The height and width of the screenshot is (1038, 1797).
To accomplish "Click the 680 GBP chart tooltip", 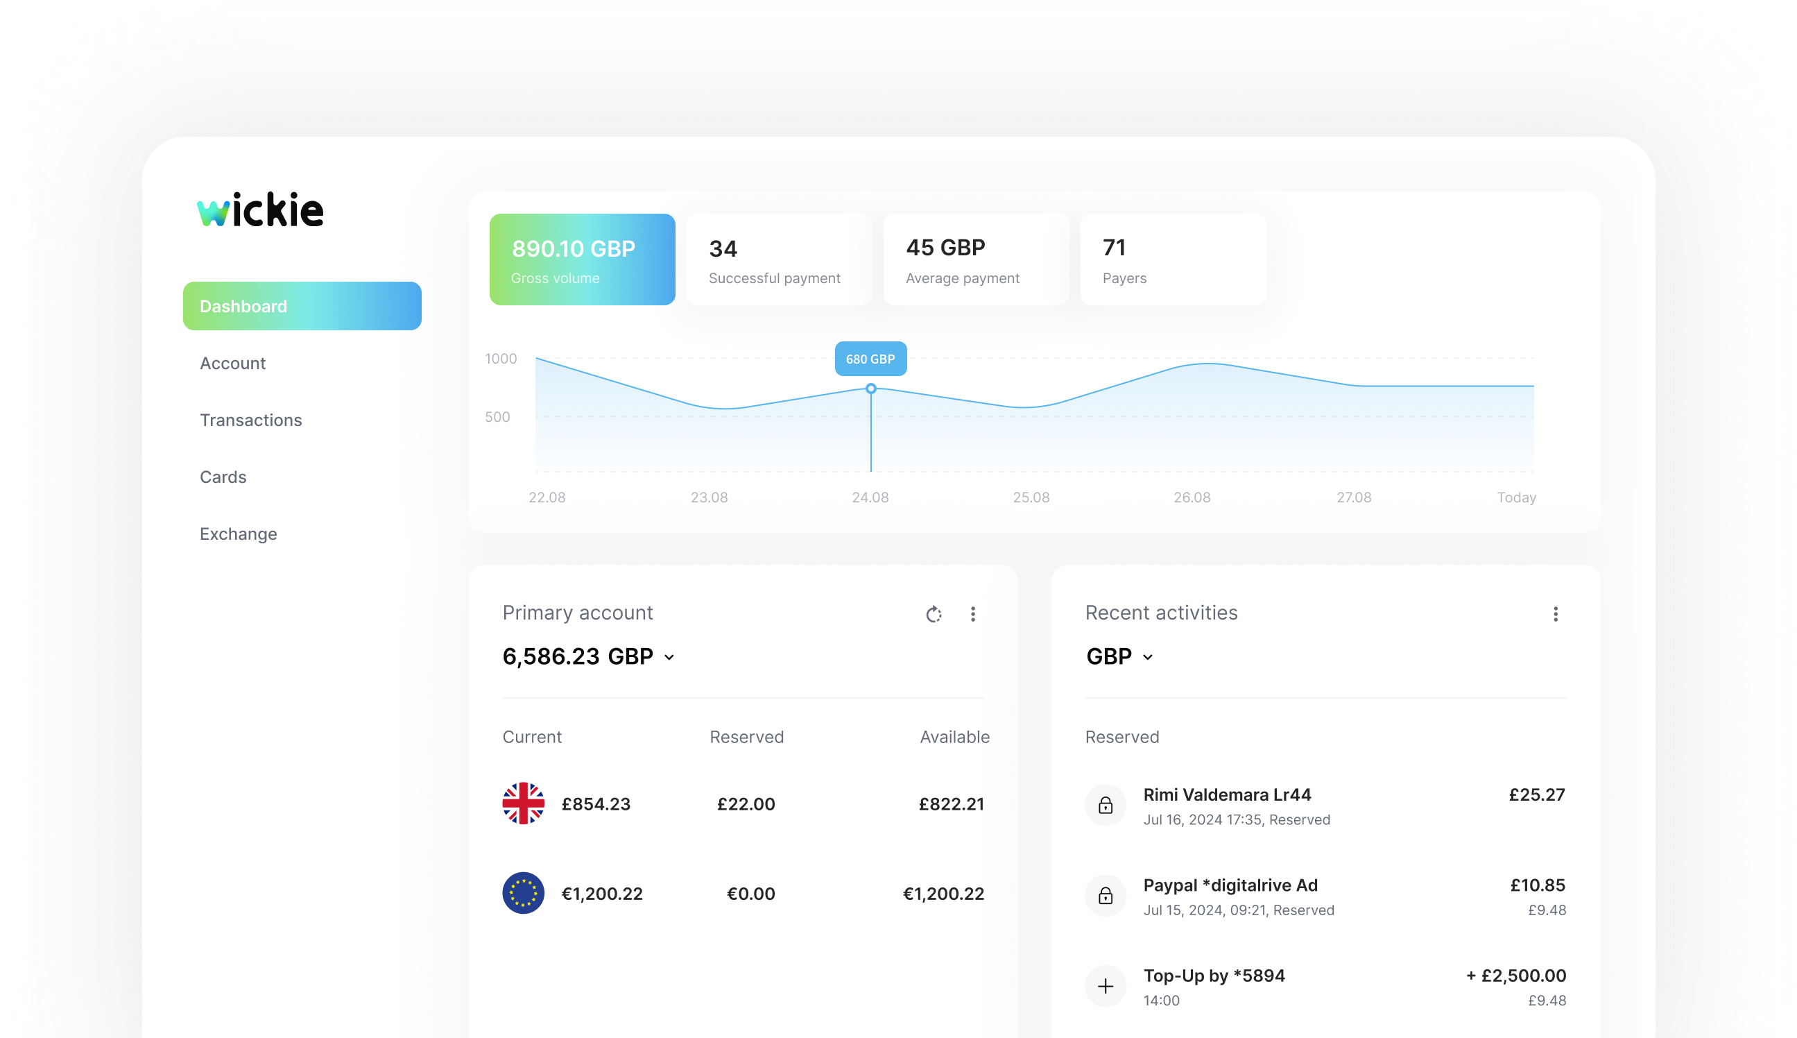I will (870, 359).
